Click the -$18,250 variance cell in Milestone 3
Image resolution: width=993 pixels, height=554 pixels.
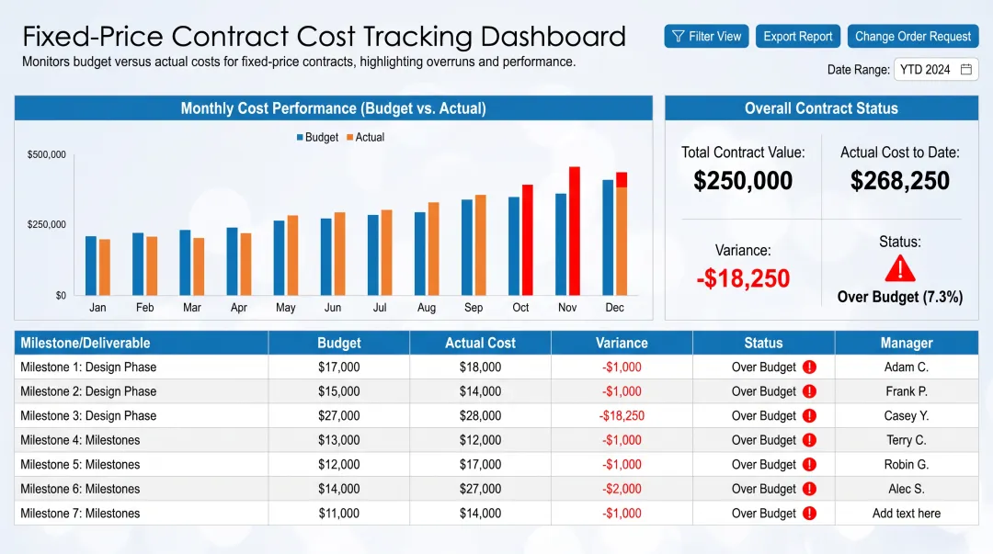point(622,416)
